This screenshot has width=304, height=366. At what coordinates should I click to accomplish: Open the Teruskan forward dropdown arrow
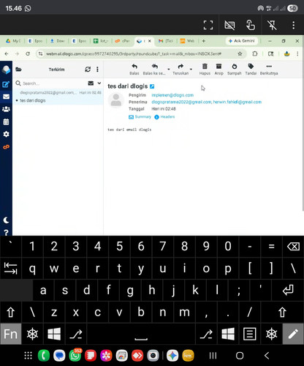(191, 70)
